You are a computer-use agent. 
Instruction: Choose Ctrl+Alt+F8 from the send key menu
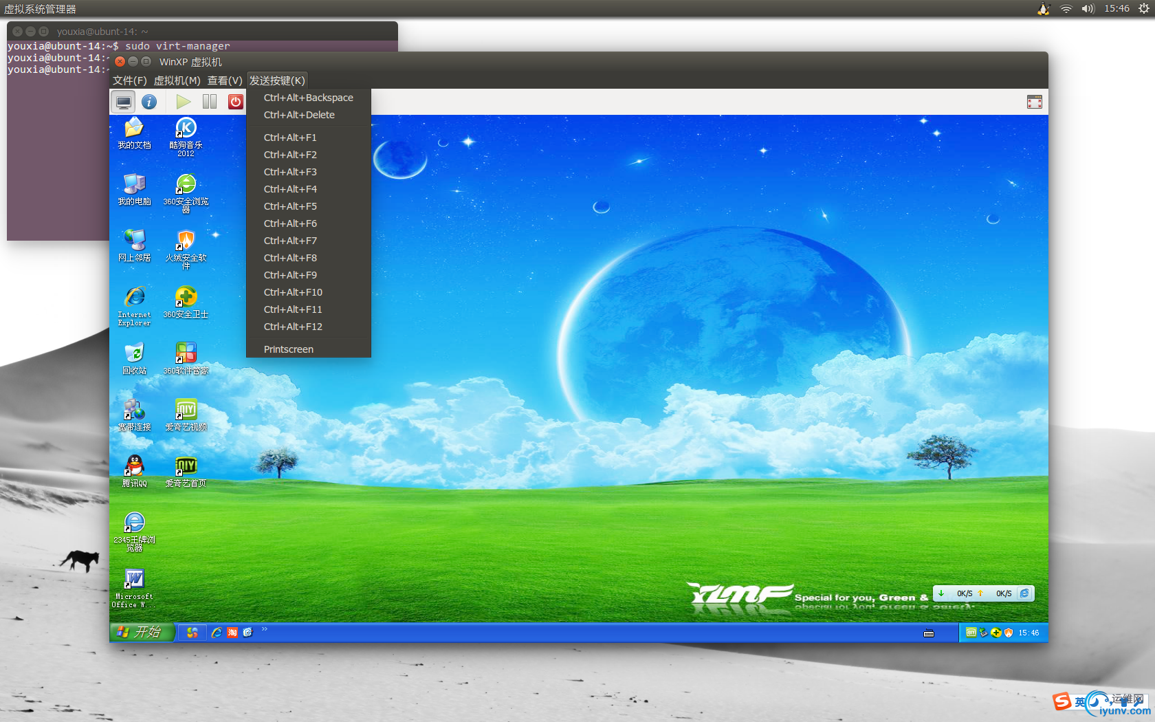click(x=309, y=258)
